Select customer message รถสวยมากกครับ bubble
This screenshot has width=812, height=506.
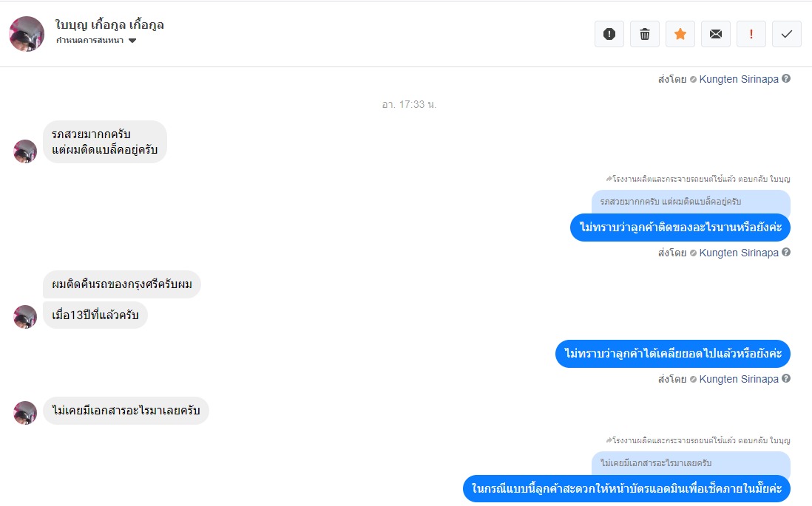(104, 142)
